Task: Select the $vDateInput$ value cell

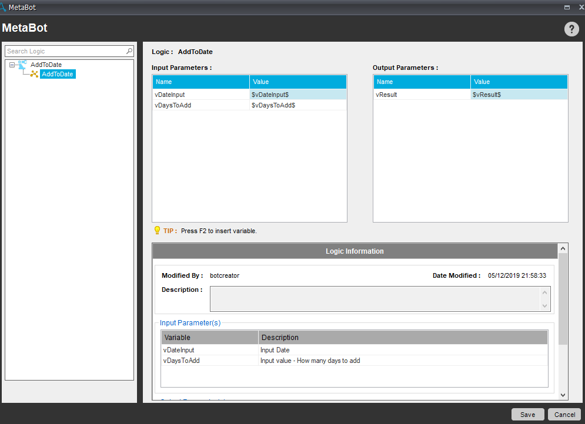Action: coord(297,95)
